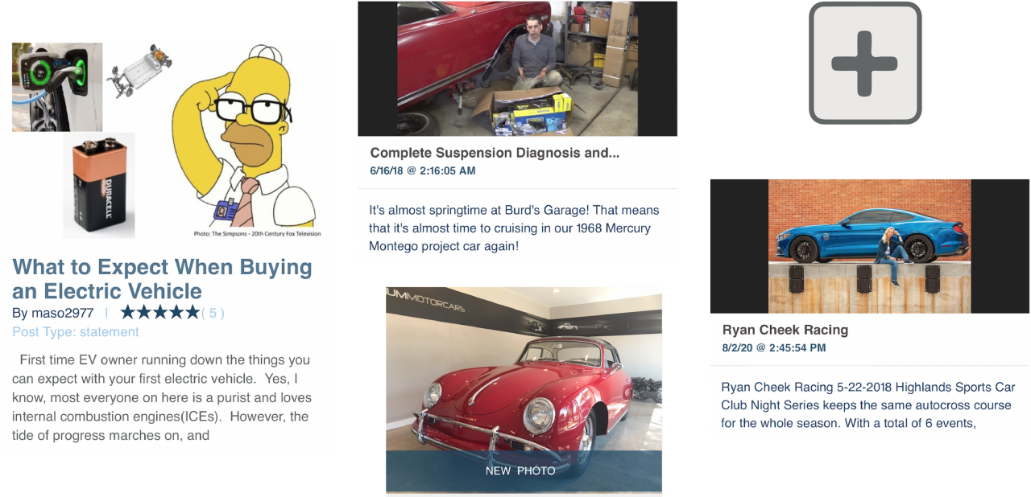
Task: Read the Burd's Garage description text
Action: click(x=514, y=228)
